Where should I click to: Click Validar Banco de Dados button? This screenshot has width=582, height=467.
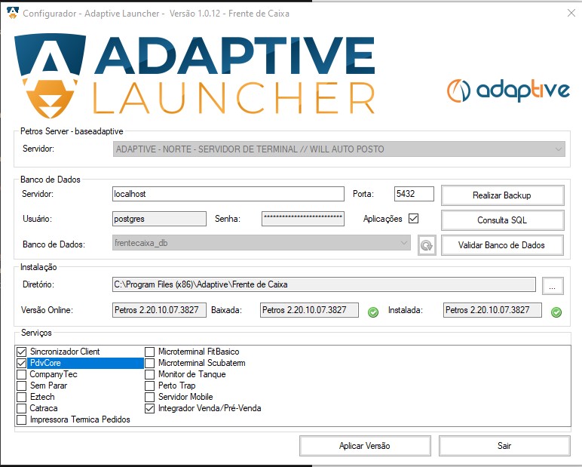[x=502, y=245]
